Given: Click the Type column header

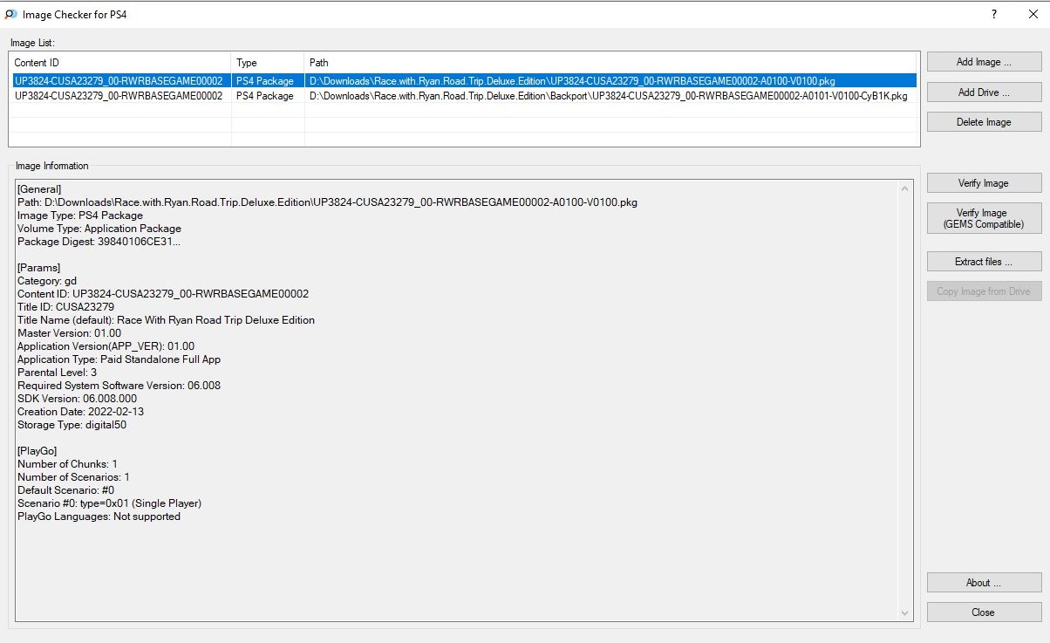Looking at the screenshot, I should 267,63.
